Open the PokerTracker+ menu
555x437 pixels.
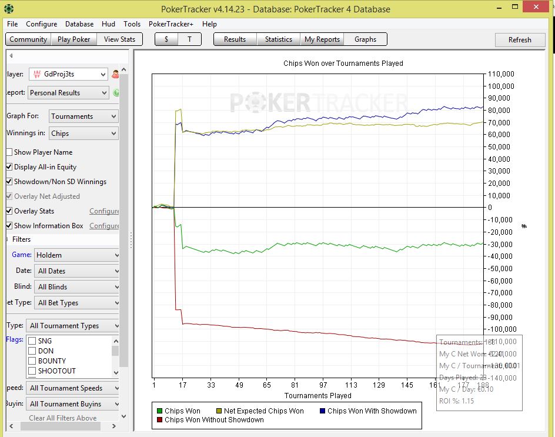pyautogui.click(x=171, y=24)
